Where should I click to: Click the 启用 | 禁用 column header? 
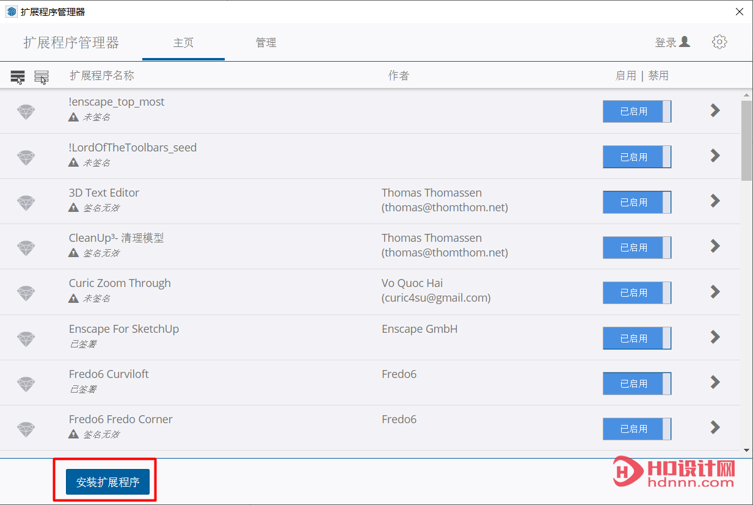[x=642, y=76]
